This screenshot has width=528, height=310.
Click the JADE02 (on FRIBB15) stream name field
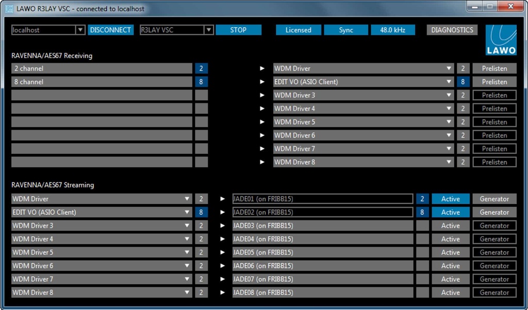(323, 212)
